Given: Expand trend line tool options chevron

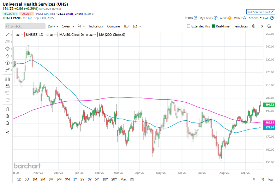Looking at the screenshot, I should click(11, 35).
